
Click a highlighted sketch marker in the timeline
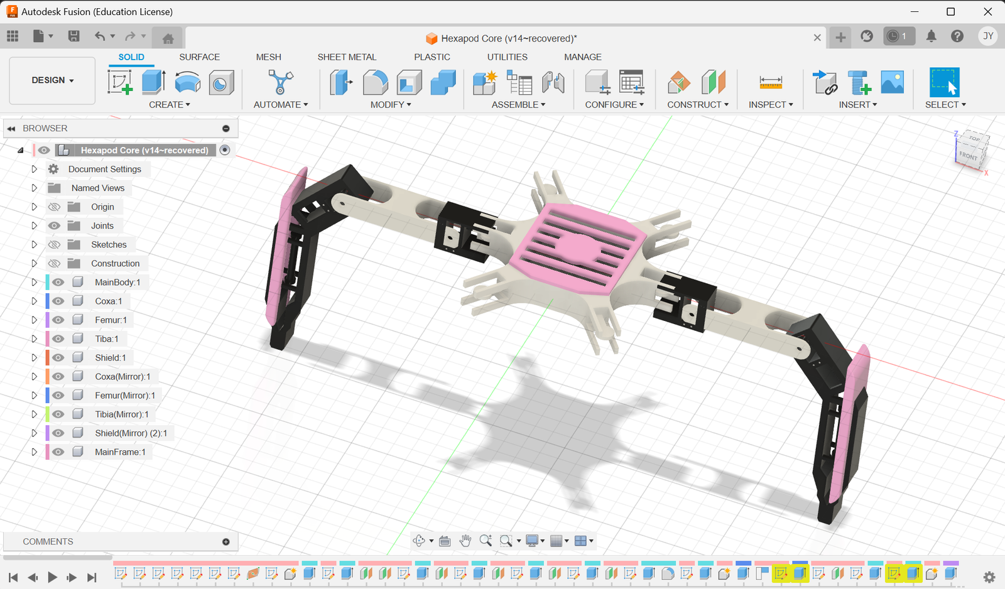pos(781,573)
